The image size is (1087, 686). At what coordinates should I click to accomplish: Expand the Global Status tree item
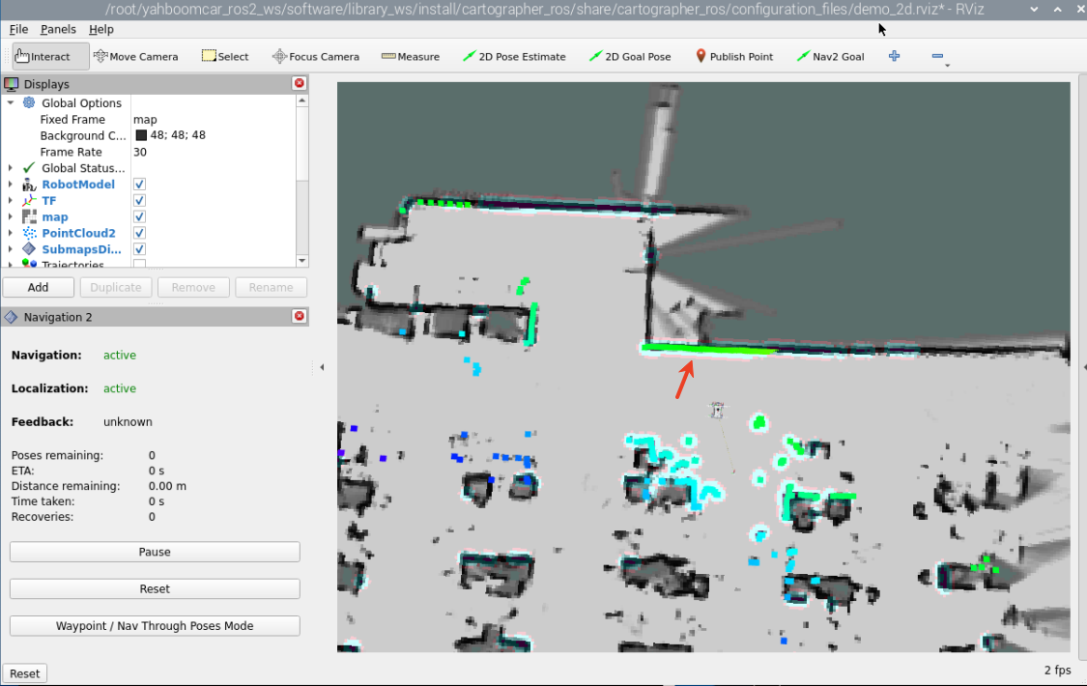(x=11, y=168)
